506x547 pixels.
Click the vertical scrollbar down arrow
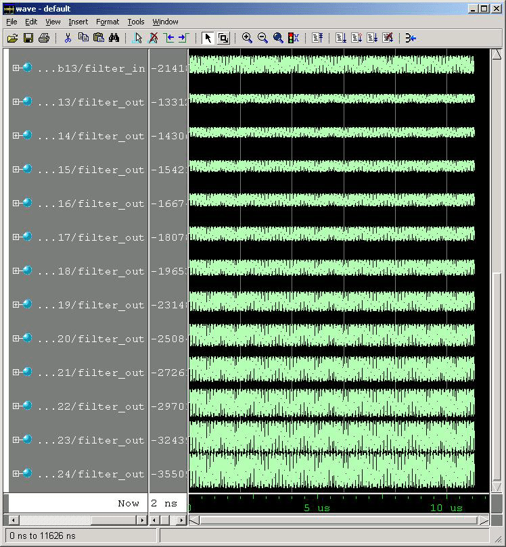click(x=497, y=487)
